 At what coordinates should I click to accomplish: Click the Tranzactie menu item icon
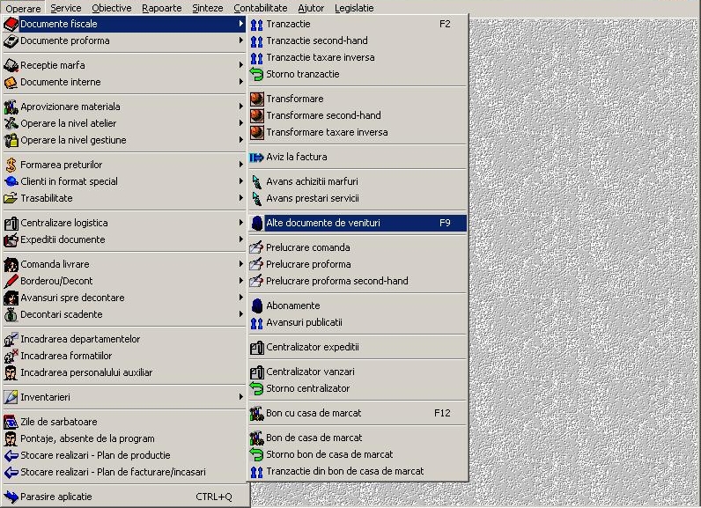pyautogui.click(x=257, y=25)
